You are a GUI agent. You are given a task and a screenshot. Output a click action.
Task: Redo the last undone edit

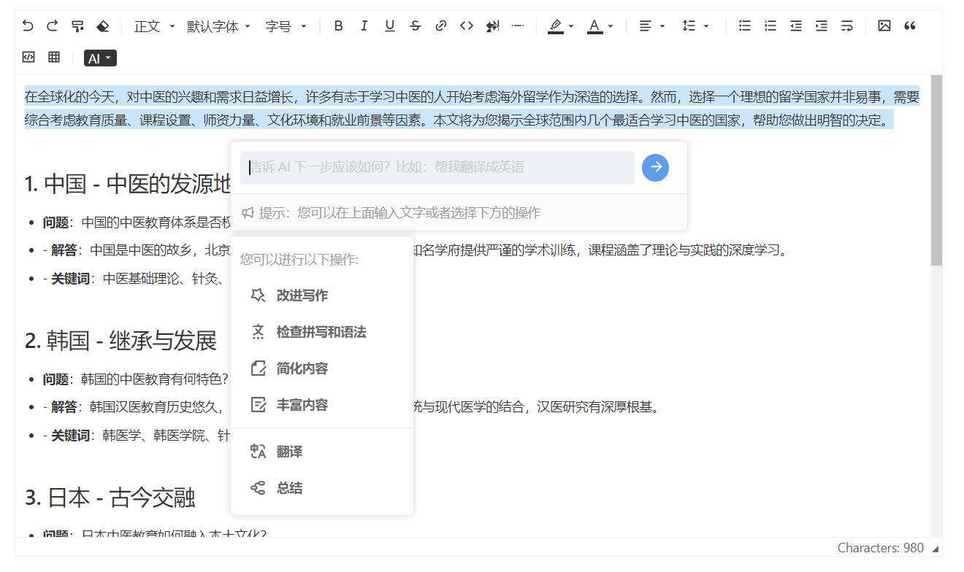pyautogui.click(x=52, y=26)
